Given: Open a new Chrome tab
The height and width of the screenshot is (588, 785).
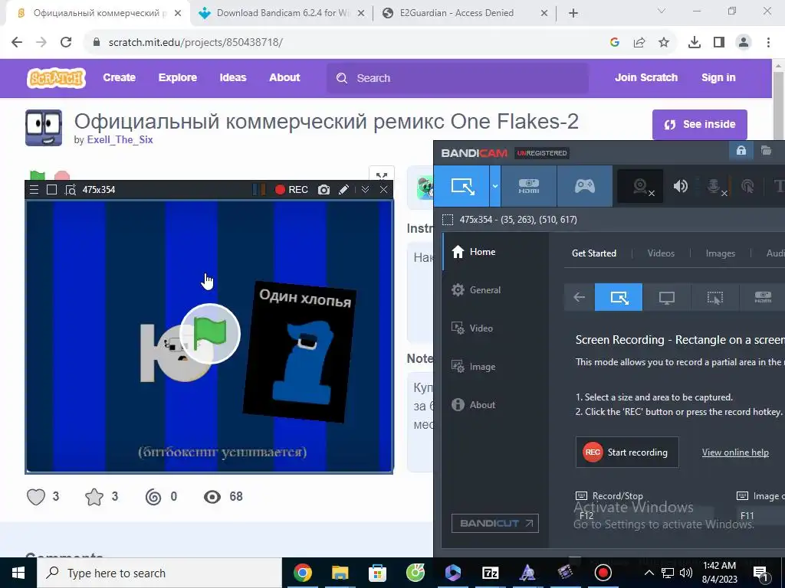Looking at the screenshot, I should pyautogui.click(x=573, y=14).
